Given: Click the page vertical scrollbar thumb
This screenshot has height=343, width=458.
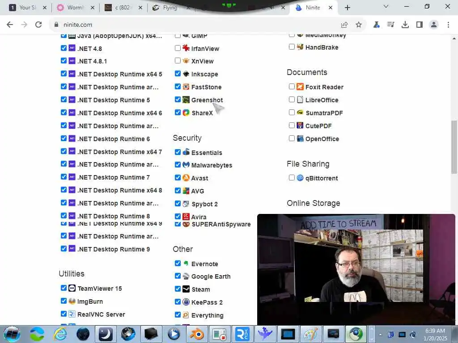Looking at the screenshot, I should click(x=454, y=146).
